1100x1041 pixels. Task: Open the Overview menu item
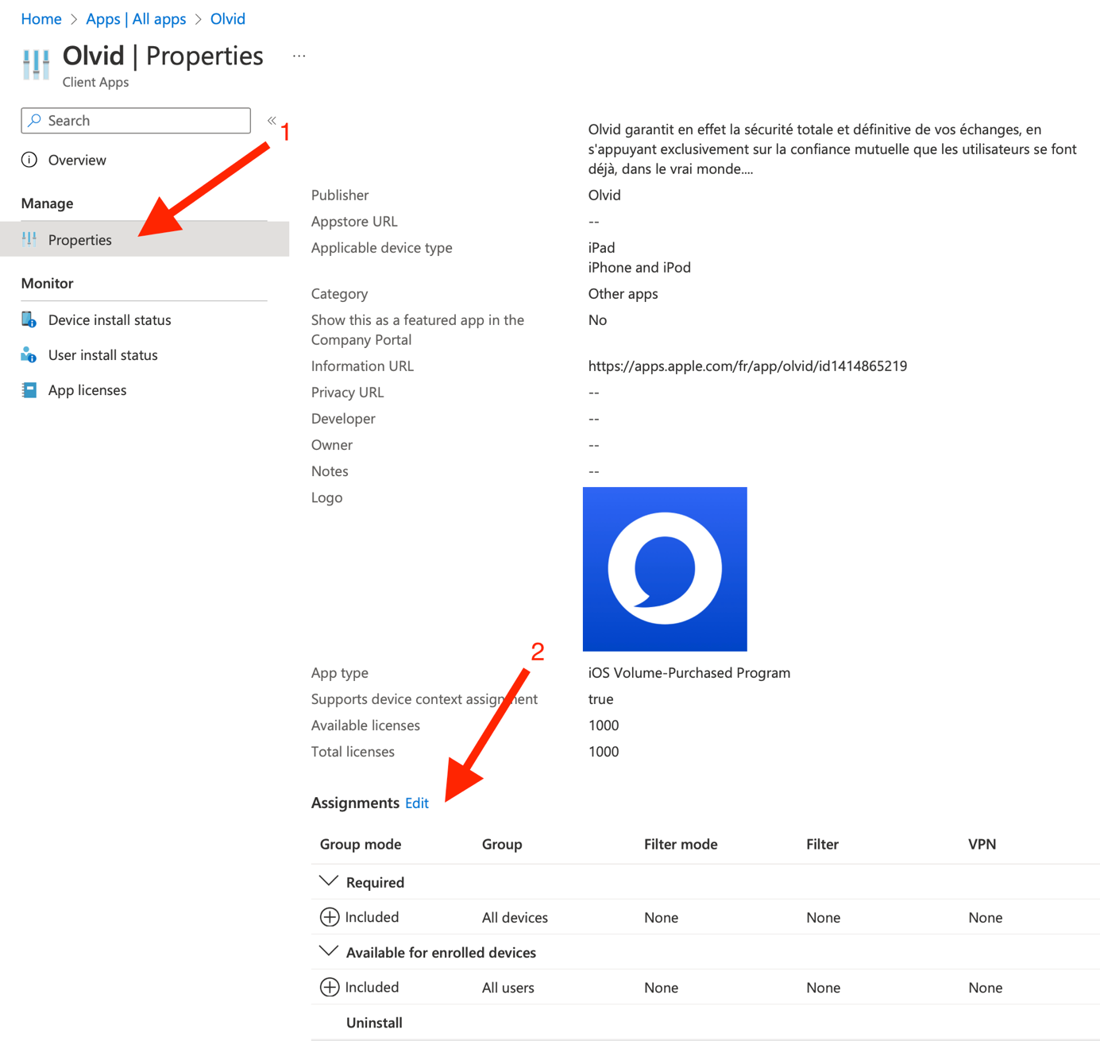tap(77, 160)
